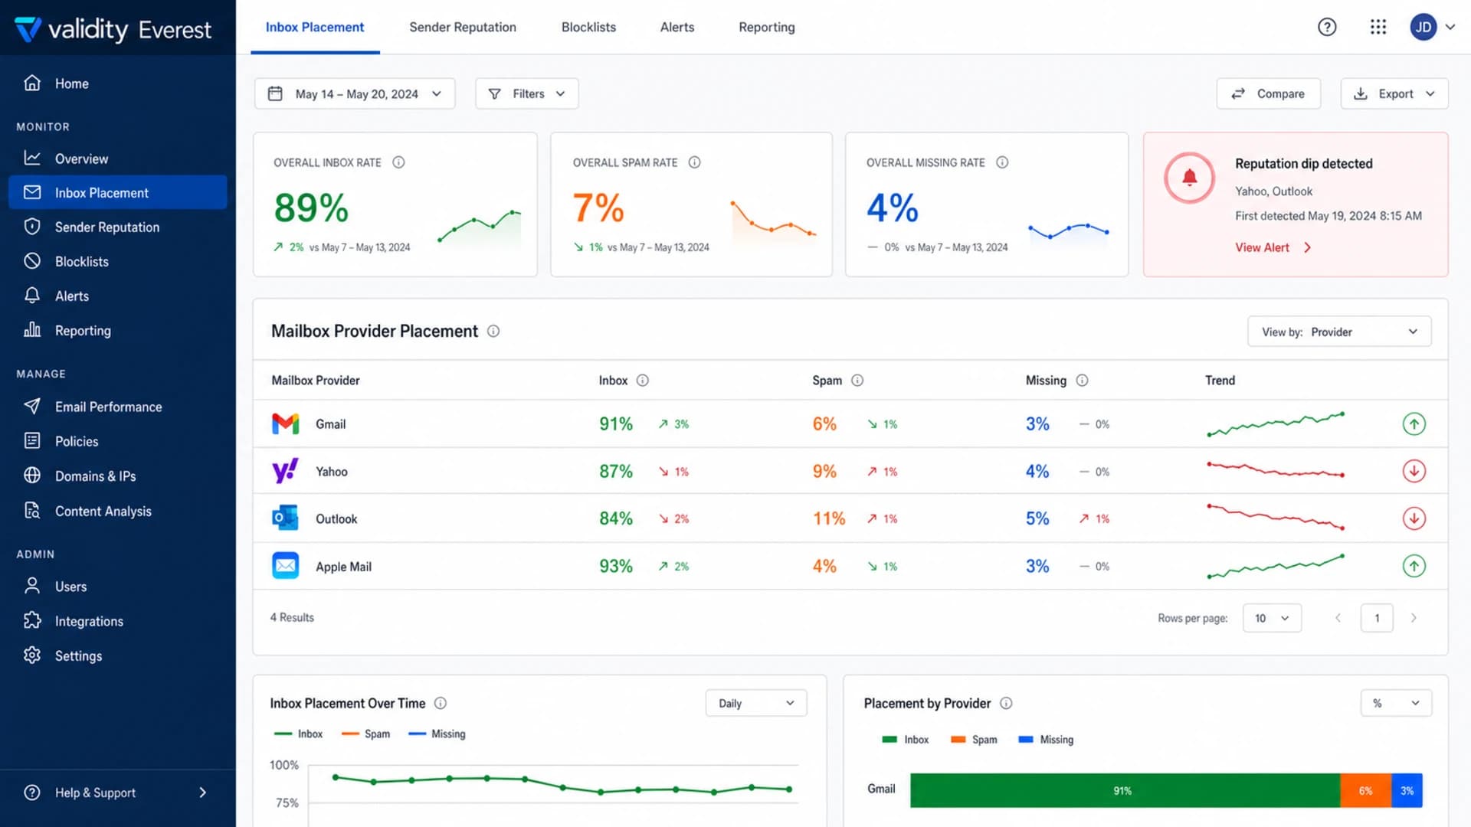Click the green 91% Gmail bar segment

point(1125,790)
